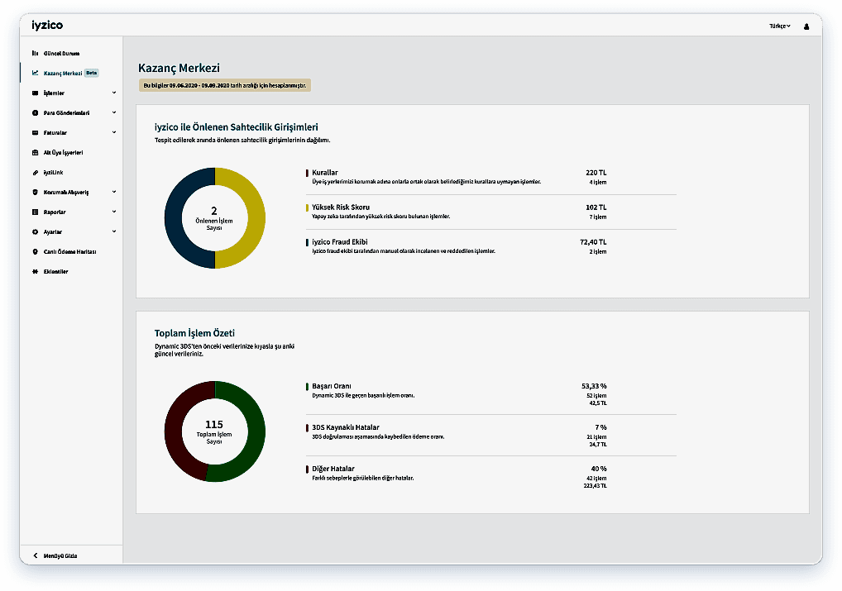Image resolution: width=842 pixels, height=591 pixels.
Task: Click the Kurallar color marker
Action: (x=307, y=173)
